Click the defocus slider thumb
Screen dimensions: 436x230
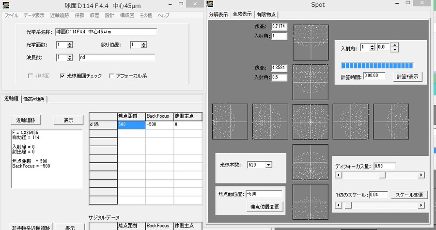click(x=382, y=175)
